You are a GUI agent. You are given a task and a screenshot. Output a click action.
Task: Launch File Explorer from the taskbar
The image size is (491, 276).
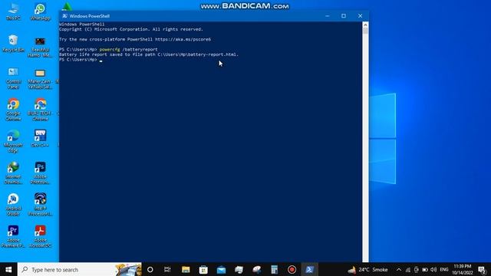(186, 269)
